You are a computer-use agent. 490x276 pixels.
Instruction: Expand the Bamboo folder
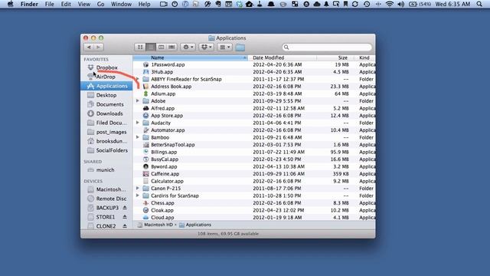[x=138, y=137]
